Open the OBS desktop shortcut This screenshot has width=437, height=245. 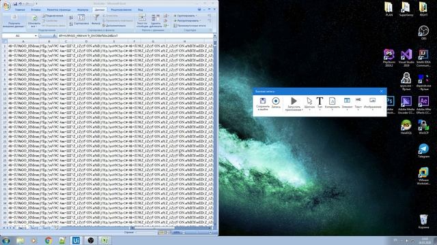pyautogui.click(x=423, y=32)
